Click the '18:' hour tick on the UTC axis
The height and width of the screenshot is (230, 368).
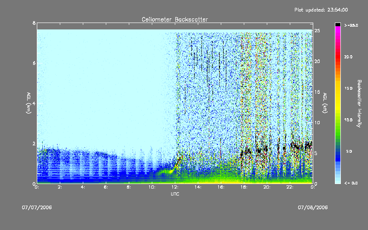click(x=244, y=187)
